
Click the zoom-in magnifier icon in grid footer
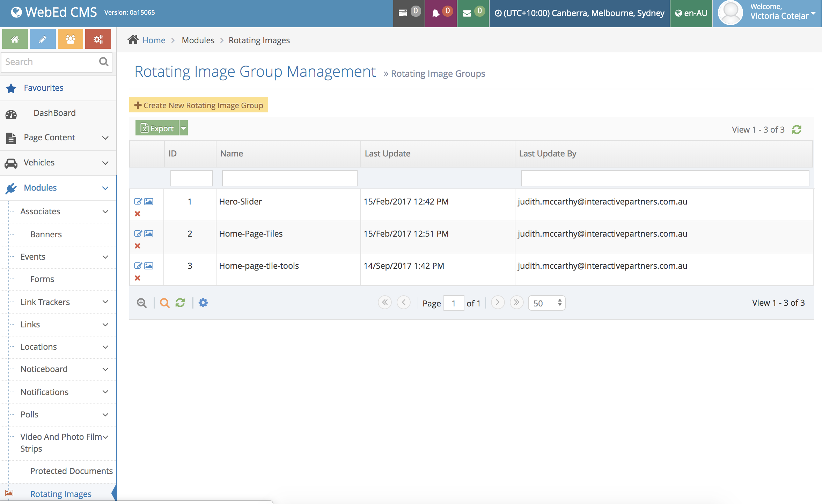(141, 303)
